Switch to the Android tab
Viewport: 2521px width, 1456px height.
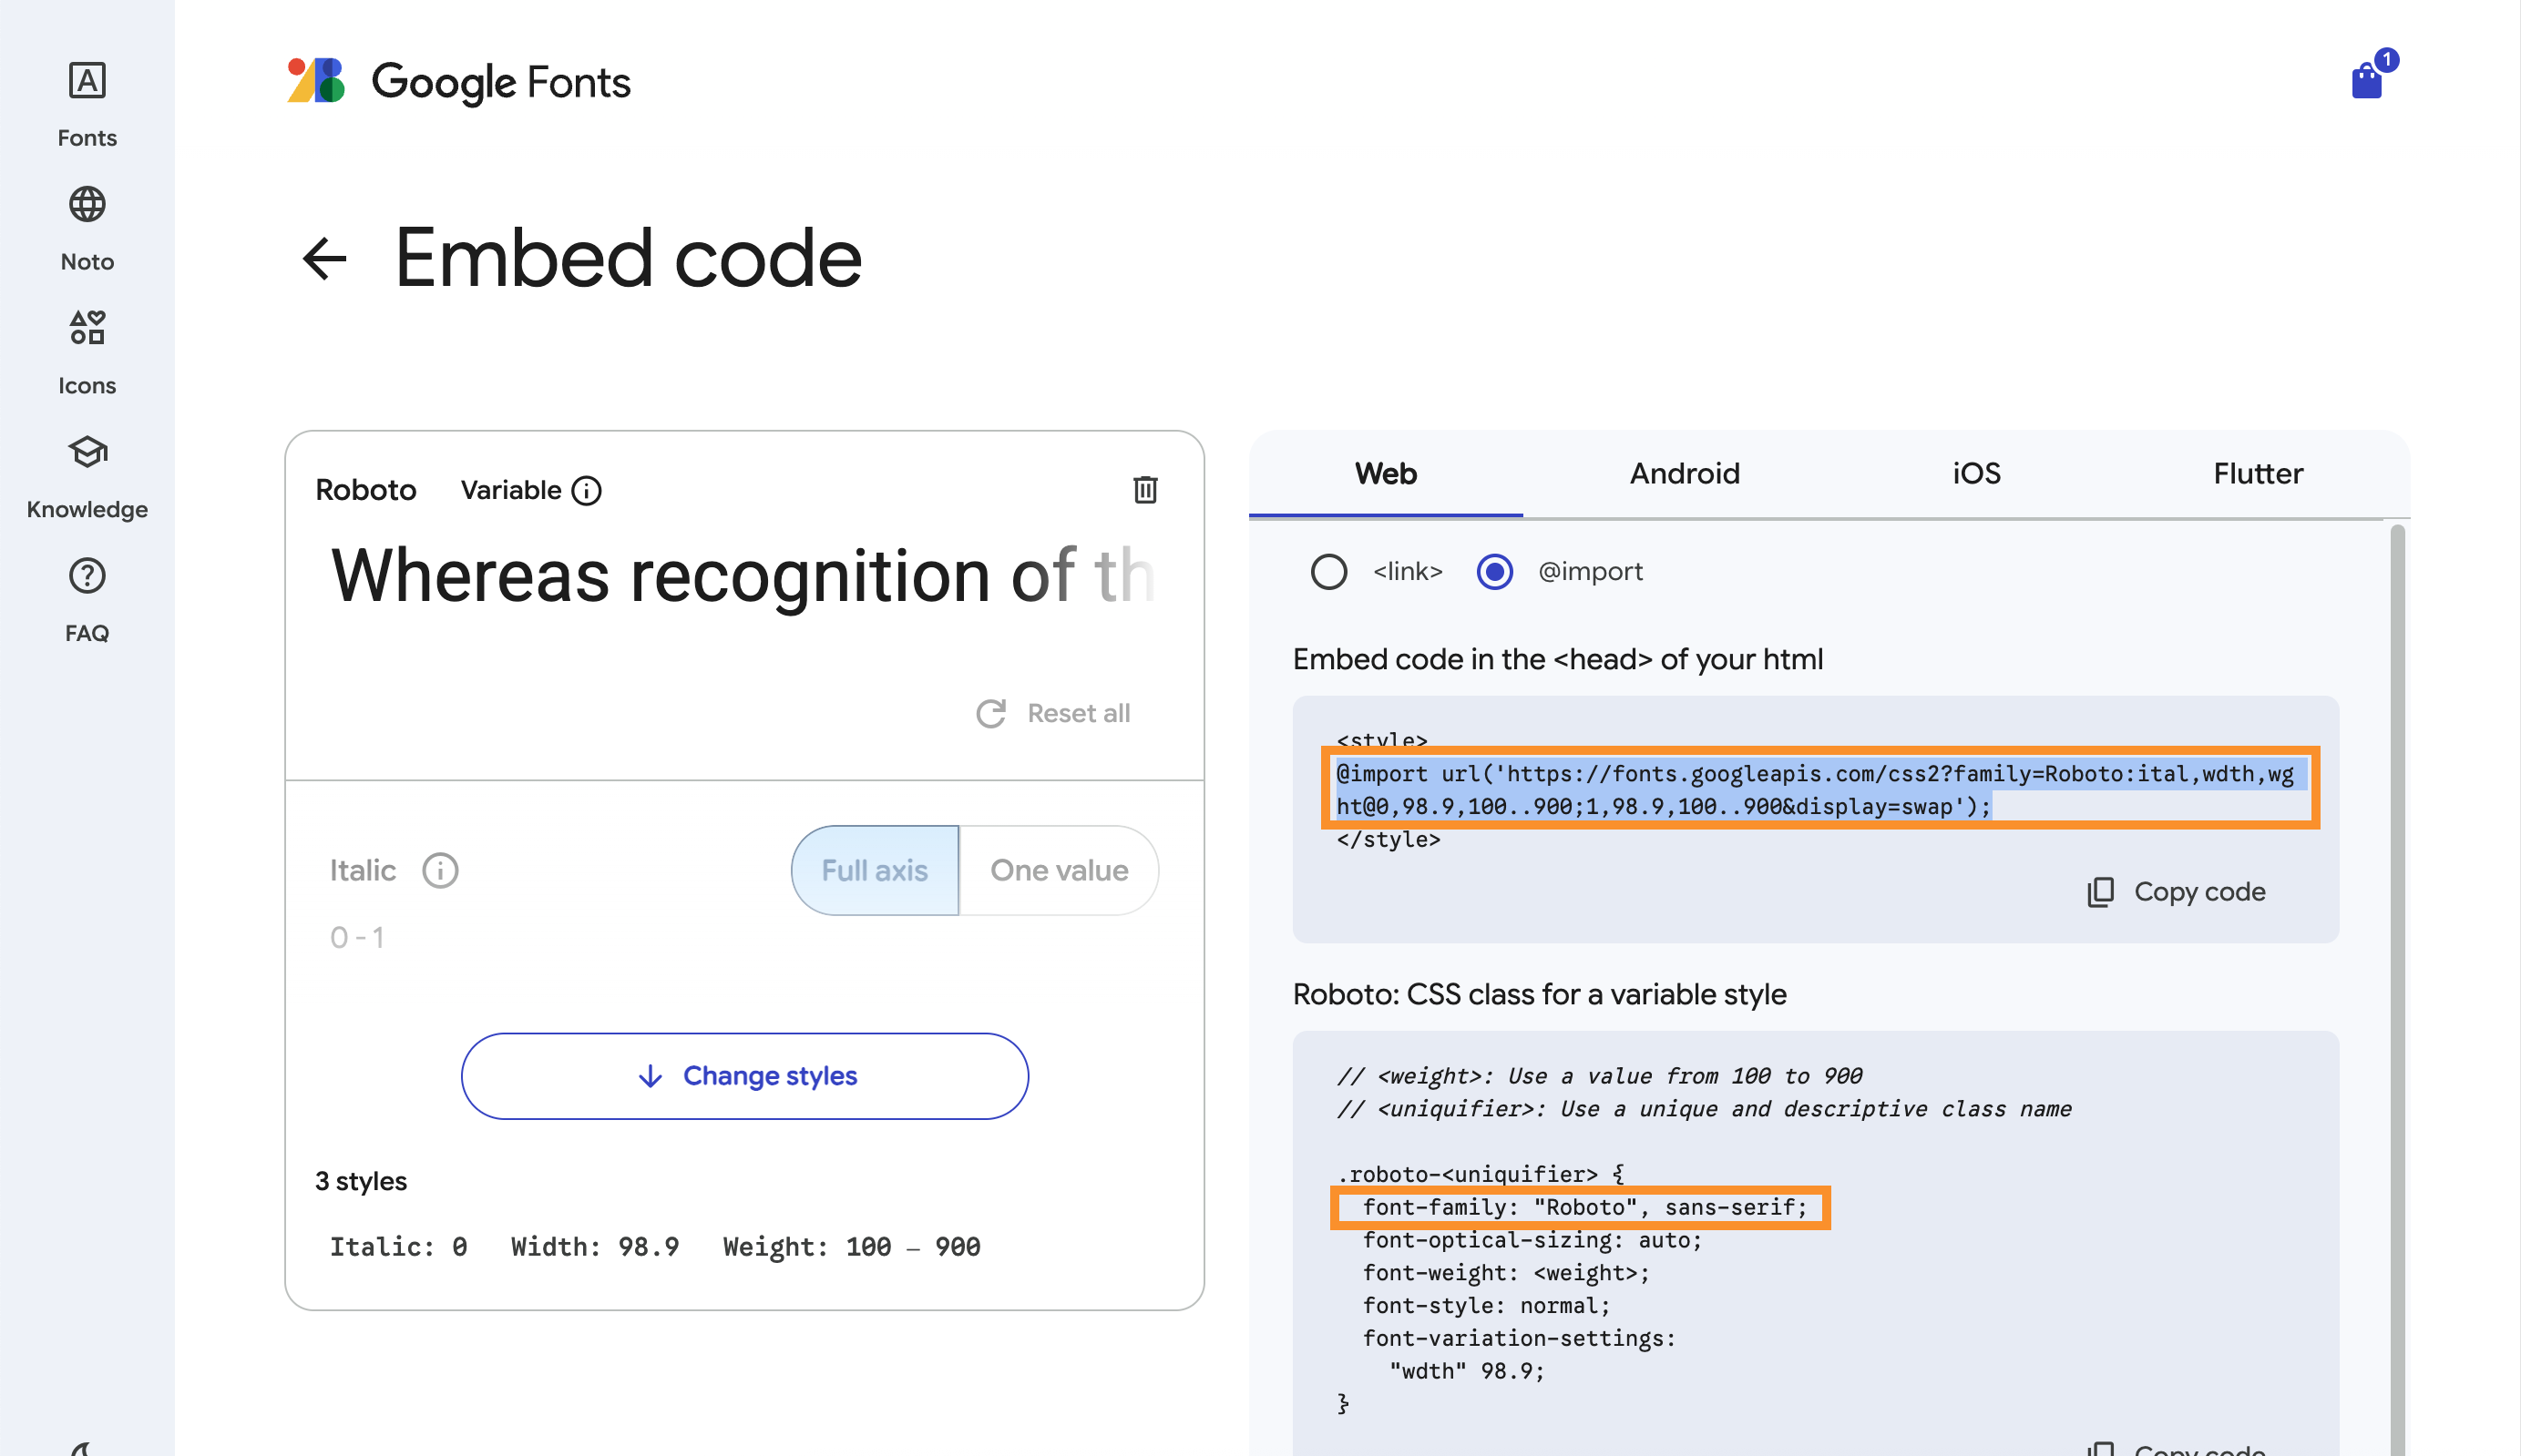(1685, 474)
